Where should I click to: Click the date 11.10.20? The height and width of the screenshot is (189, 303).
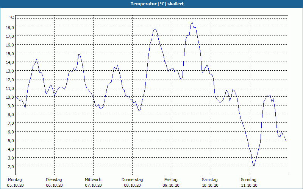coord(249,185)
